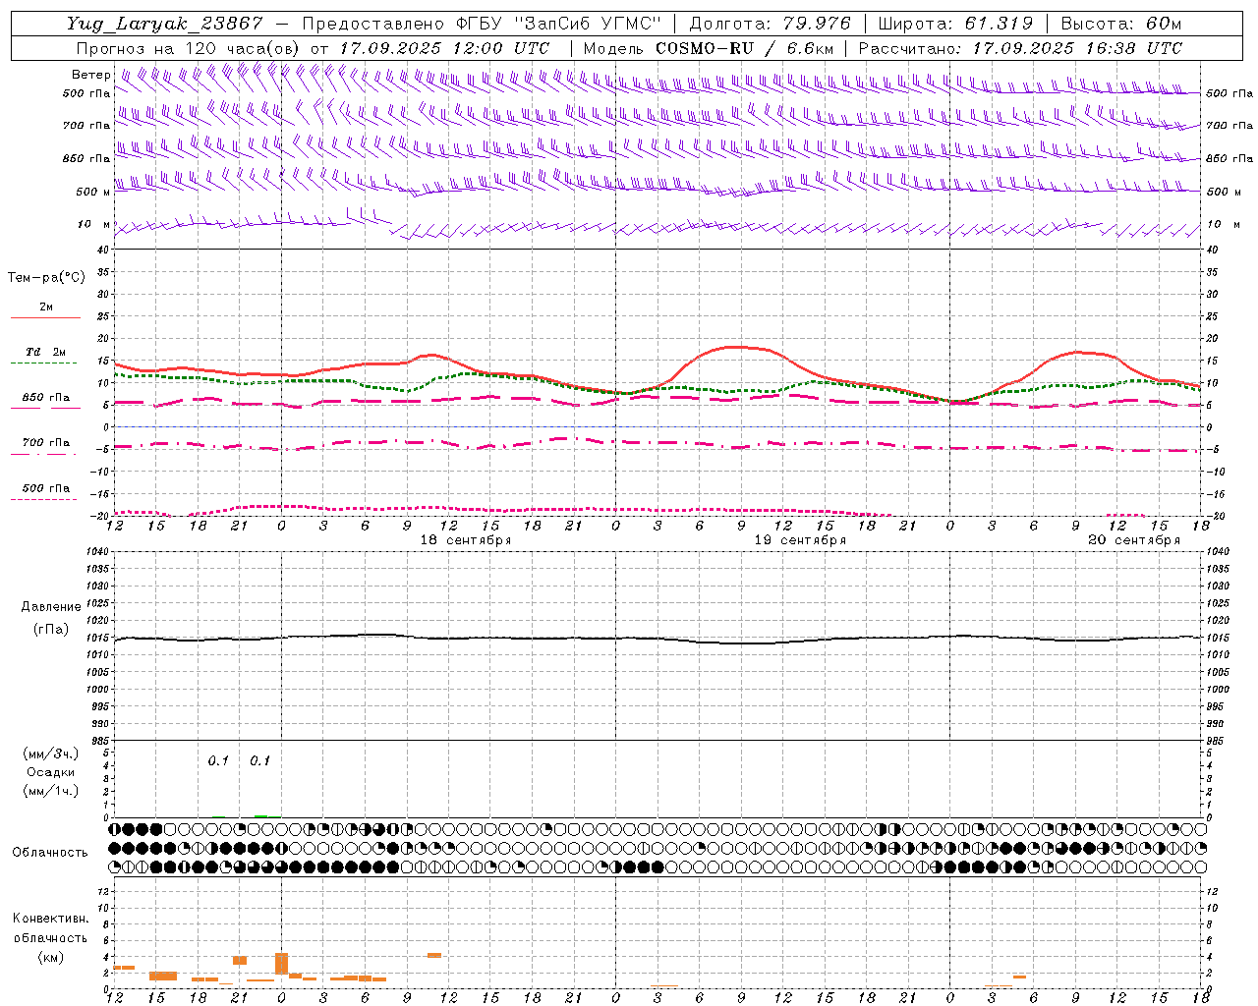Select the 'Долгота: 79.976' longitude text
Viewport: 1258px width, 1006px height.
click(x=771, y=24)
